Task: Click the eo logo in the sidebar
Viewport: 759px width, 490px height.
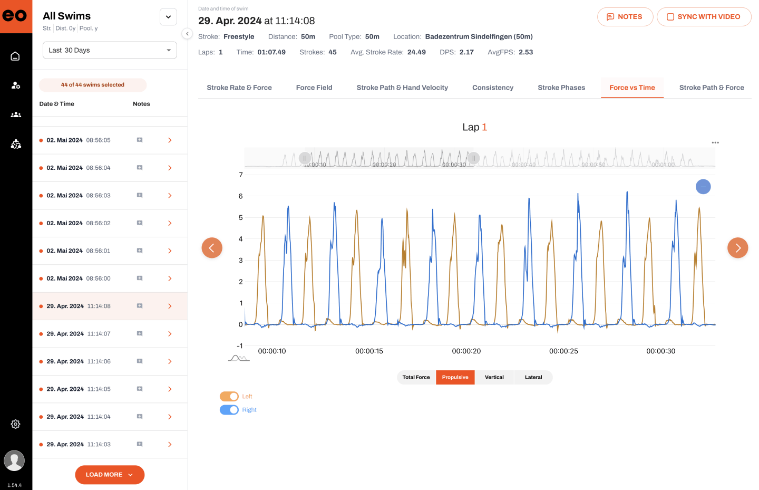Action: 15,16
